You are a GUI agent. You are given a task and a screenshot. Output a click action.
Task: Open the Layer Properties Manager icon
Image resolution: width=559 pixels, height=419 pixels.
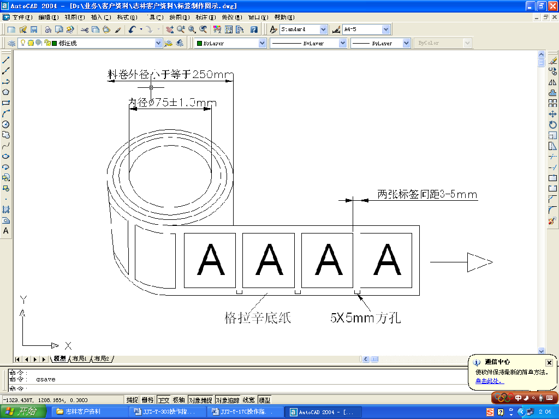(11, 43)
